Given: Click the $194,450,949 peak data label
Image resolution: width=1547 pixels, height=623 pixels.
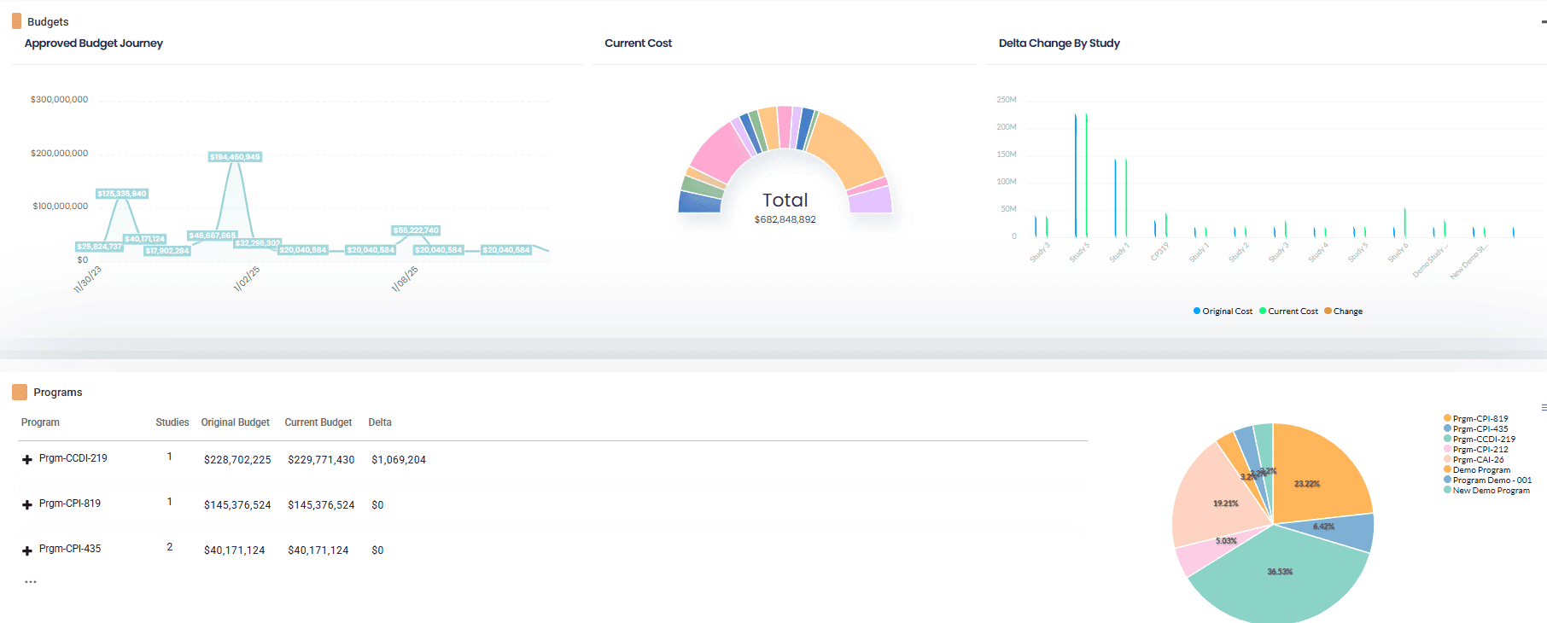Looking at the screenshot, I should click(235, 157).
